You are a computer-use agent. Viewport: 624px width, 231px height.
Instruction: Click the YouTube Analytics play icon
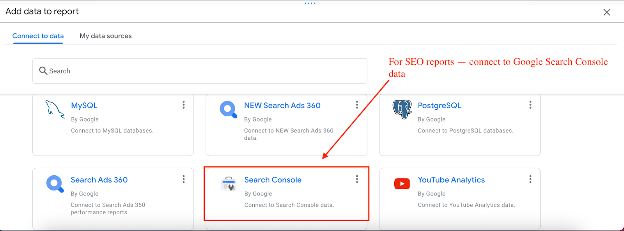(402, 183)
